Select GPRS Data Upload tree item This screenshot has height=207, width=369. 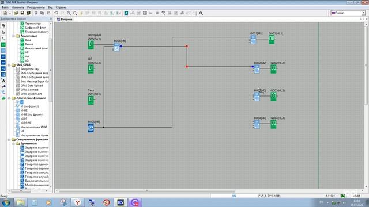click(32, 86)
